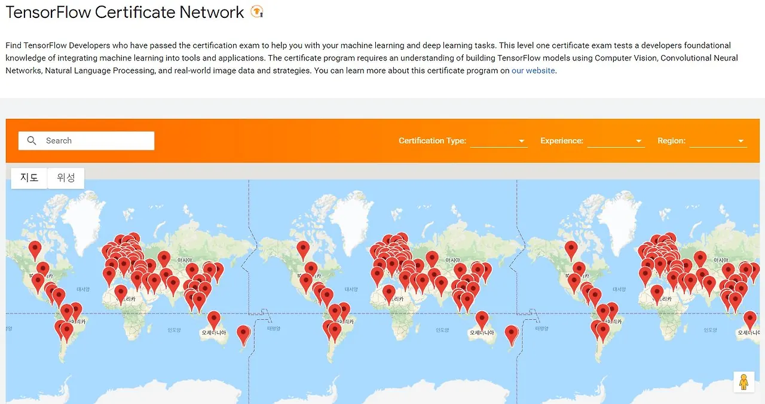Select the Canada marker in the middle map copy
The image size is (765, 404).
click(x=303, y=250)
